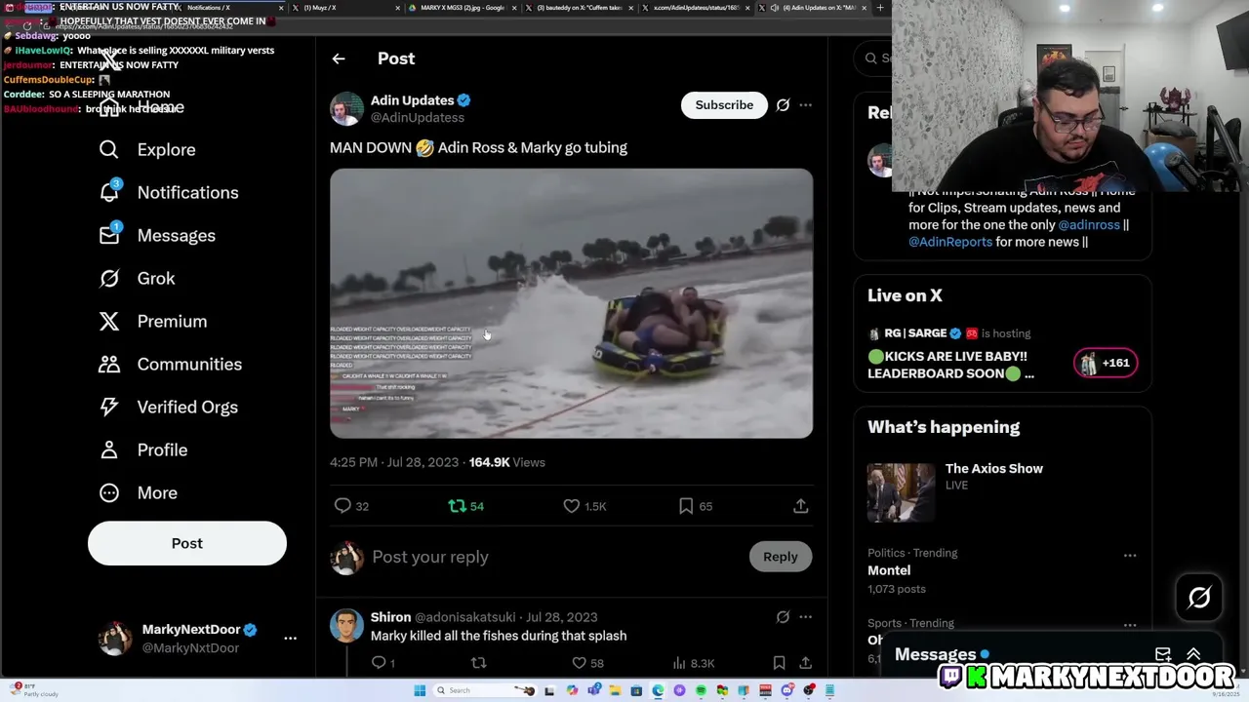Click the search box magnifier at top

click(x=871, y=58)
